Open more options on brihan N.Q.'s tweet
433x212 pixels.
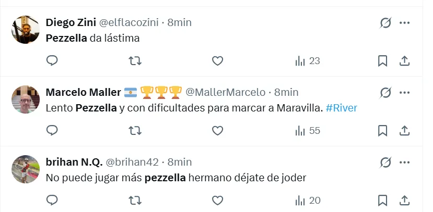pos(404,161)
